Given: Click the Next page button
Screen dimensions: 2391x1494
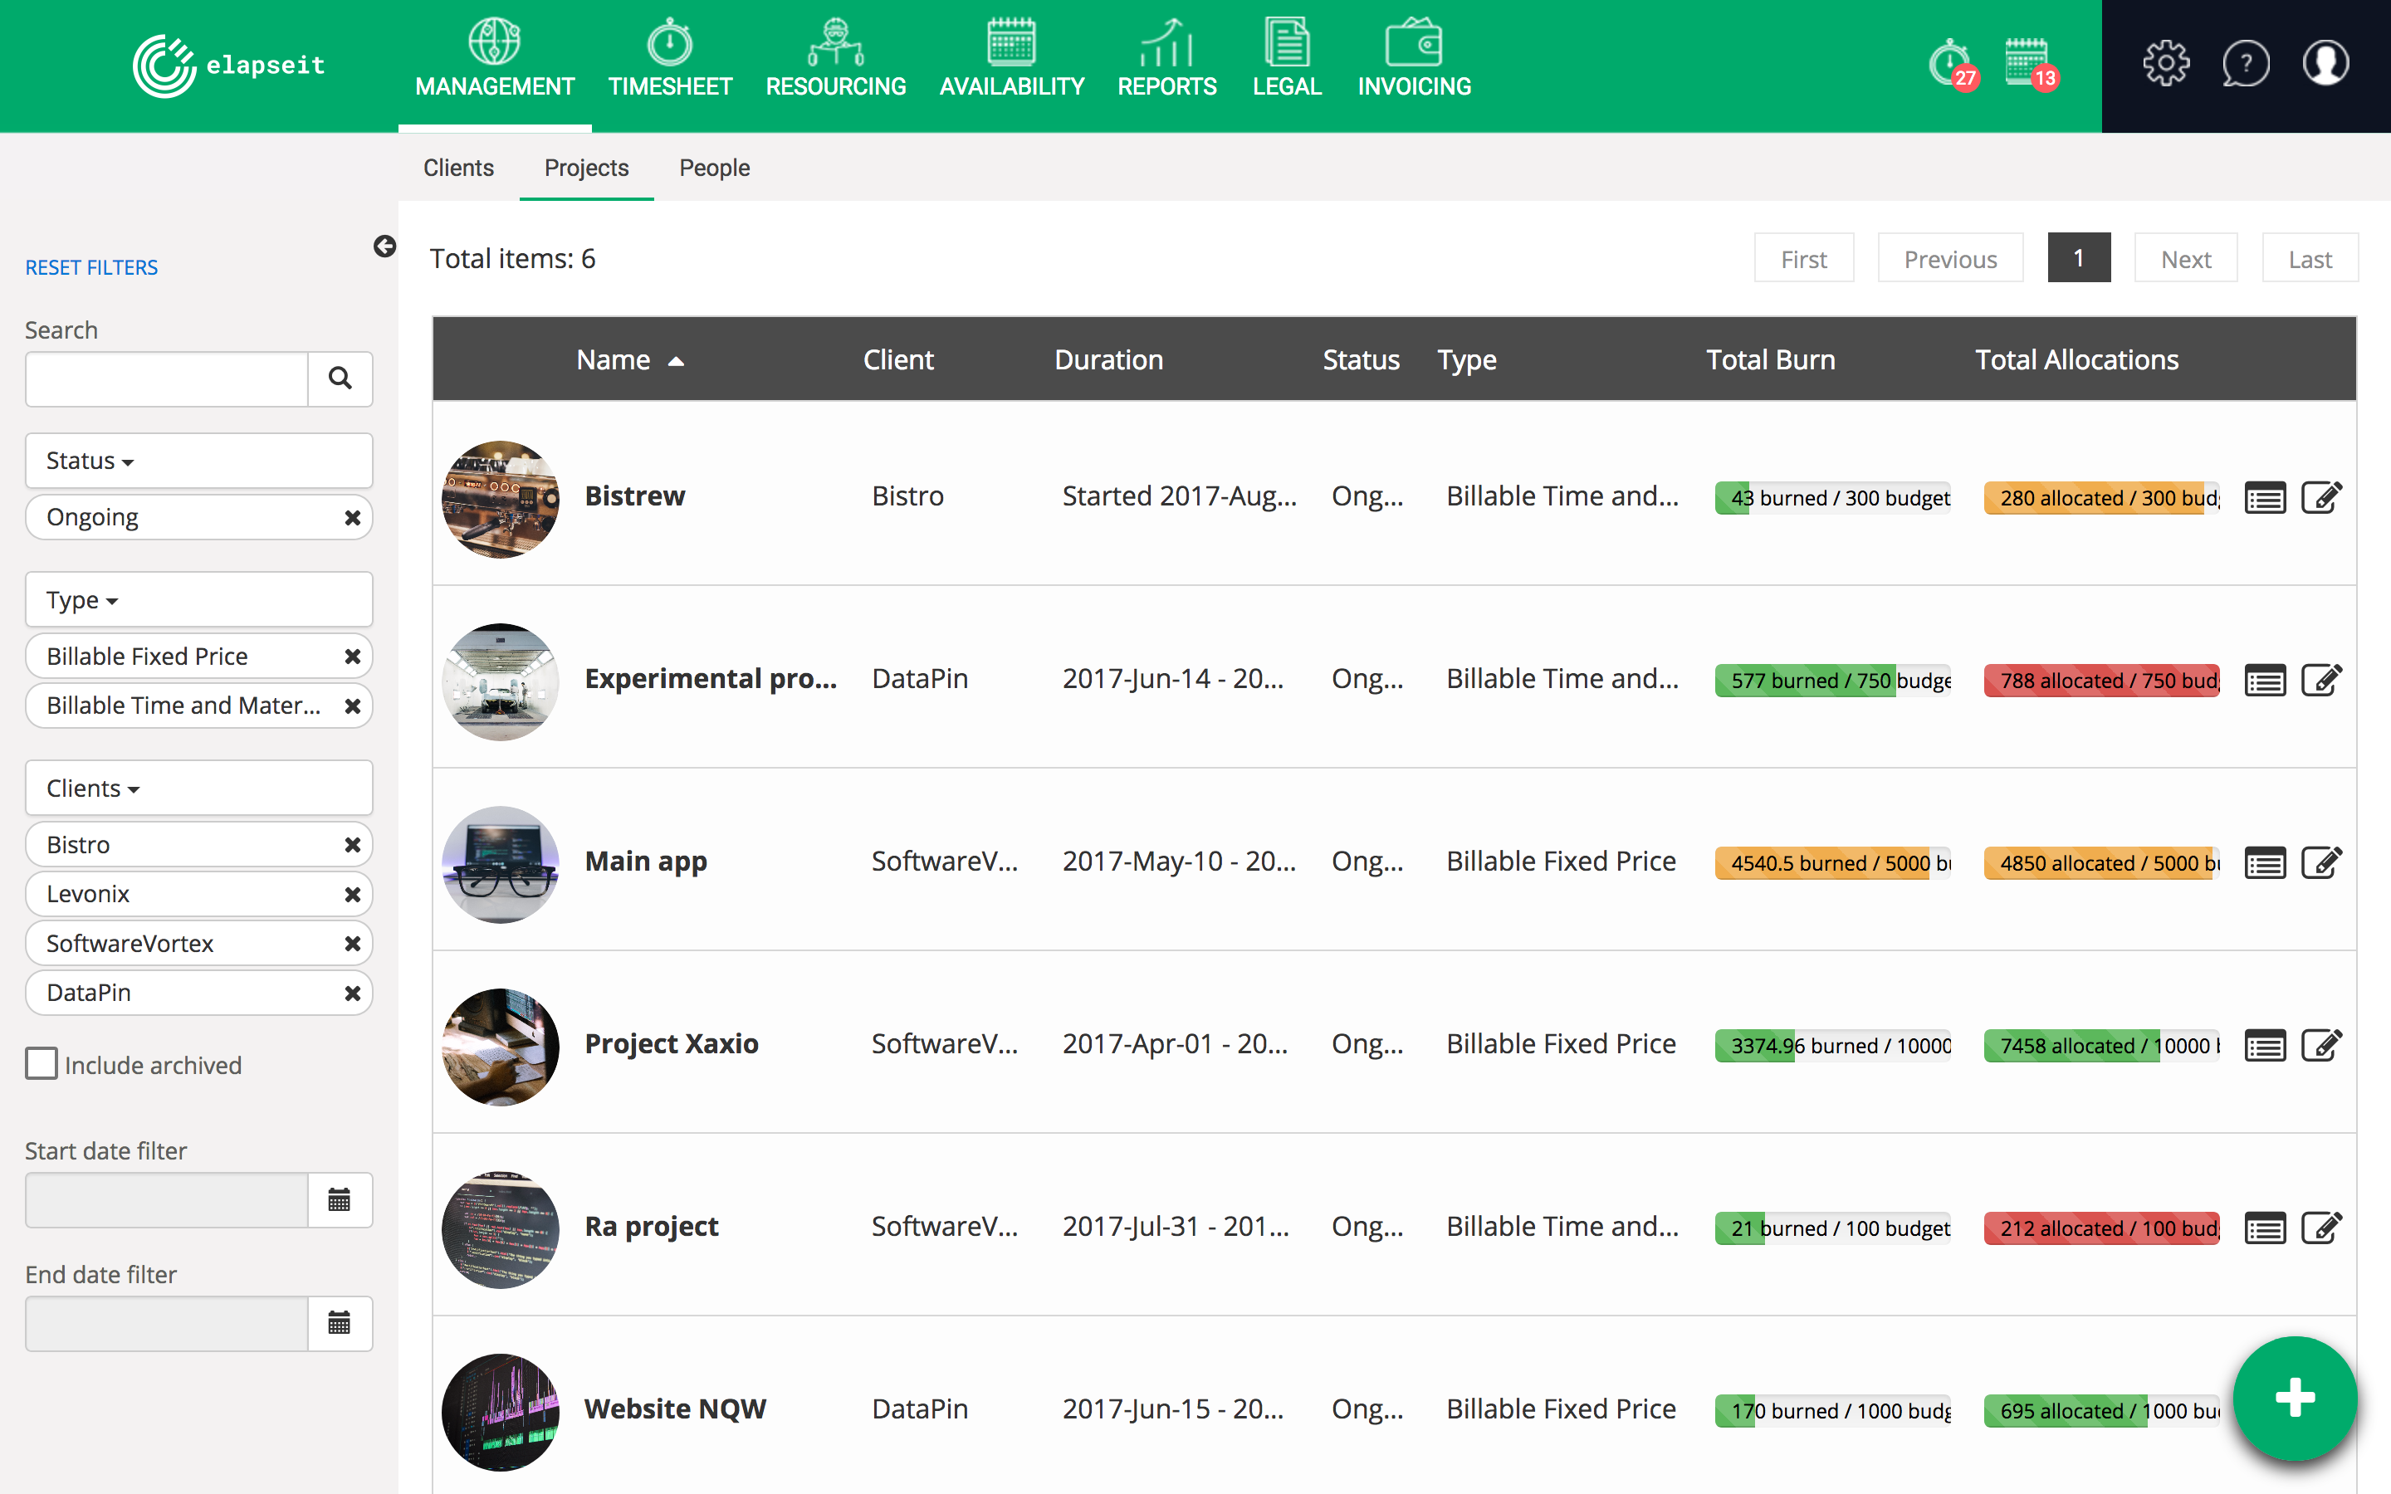Looking at the screenshot, I should pos(2184,259).
